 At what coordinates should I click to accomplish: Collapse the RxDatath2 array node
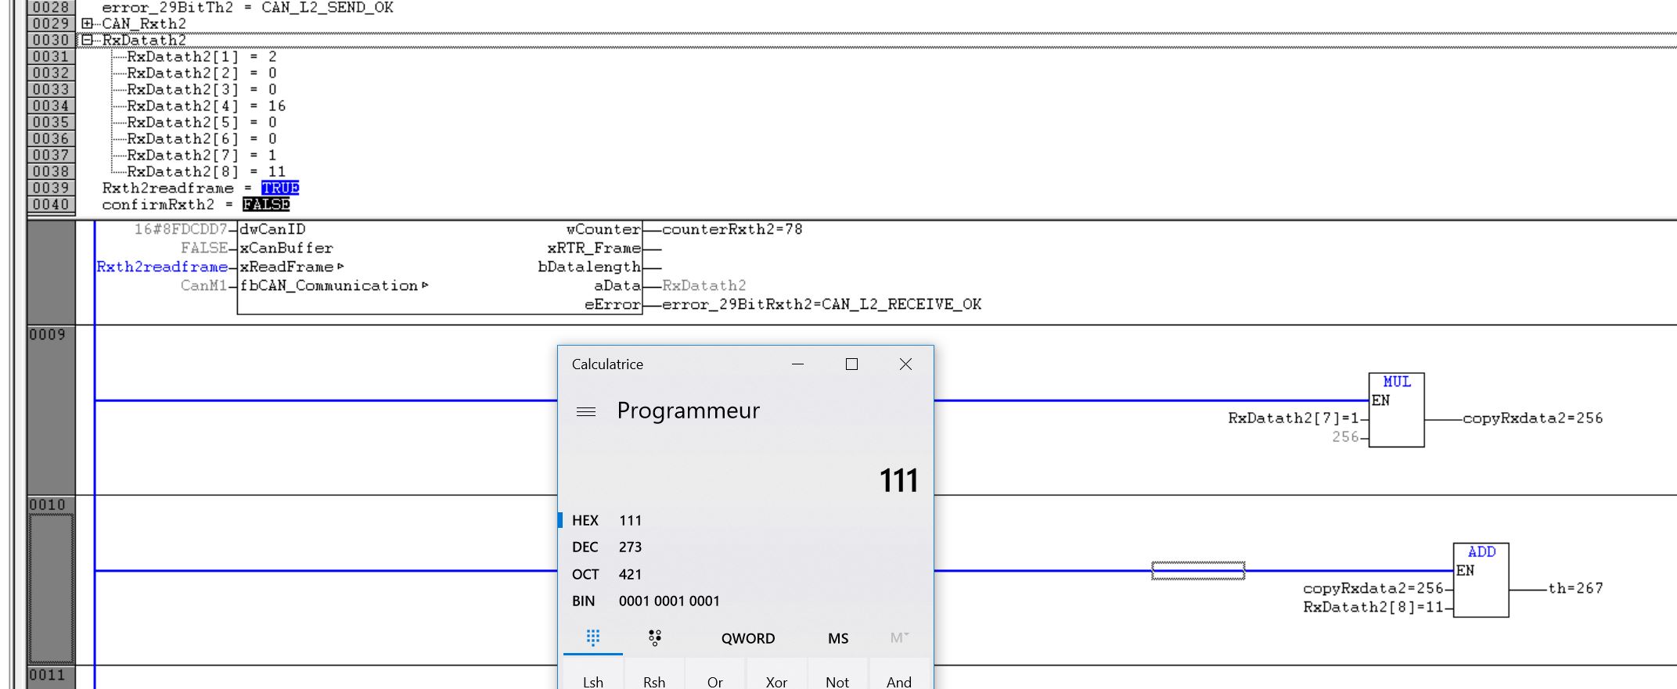click(87, 40)
